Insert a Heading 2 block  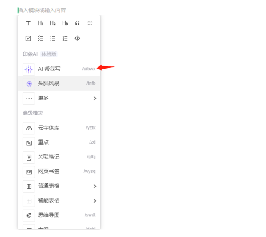53,23
